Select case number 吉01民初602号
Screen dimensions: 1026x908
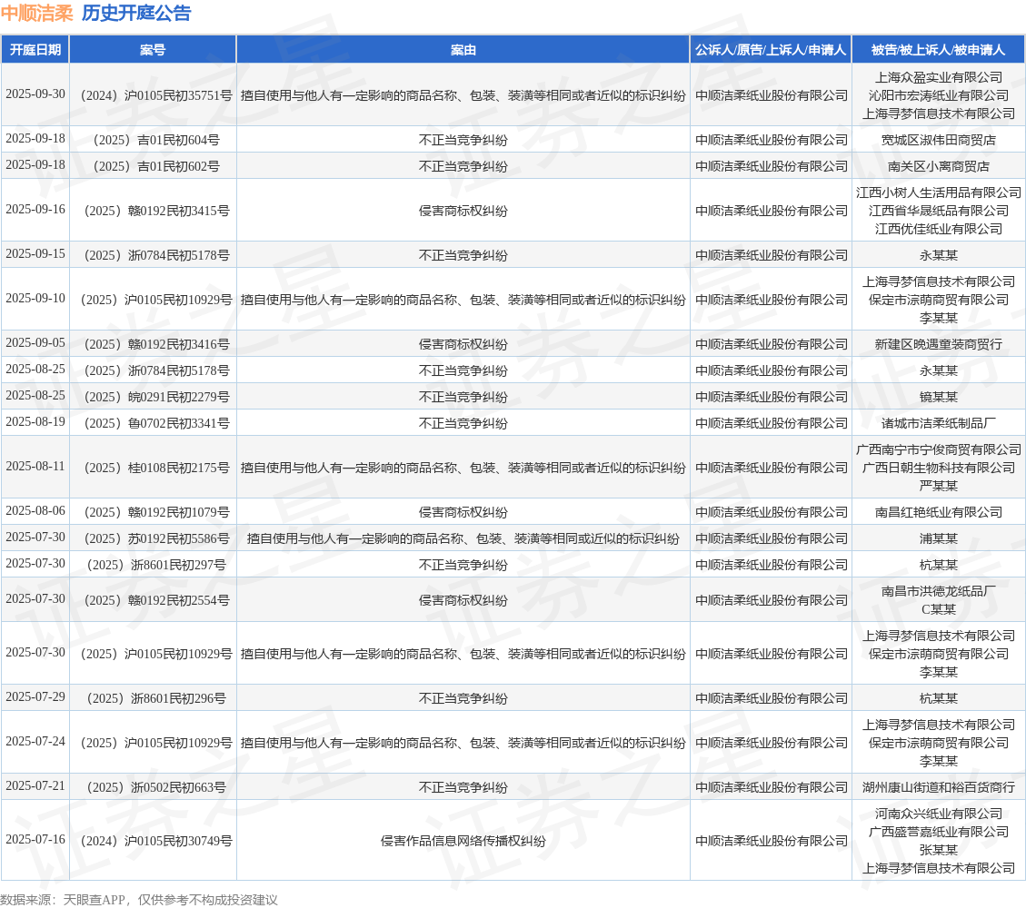[153, 166]
